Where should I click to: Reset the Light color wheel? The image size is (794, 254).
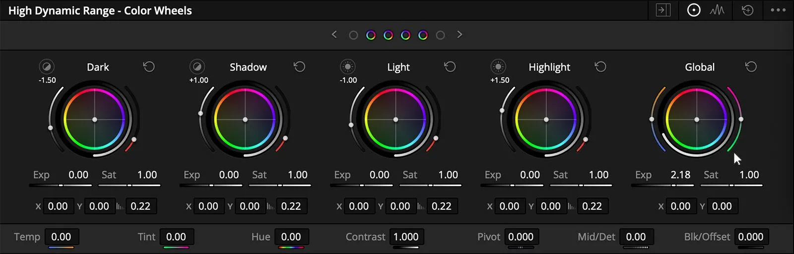click(450, 66)
